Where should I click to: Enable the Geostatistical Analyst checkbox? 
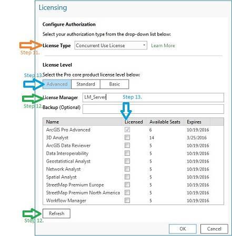click(x=127, y=161)
